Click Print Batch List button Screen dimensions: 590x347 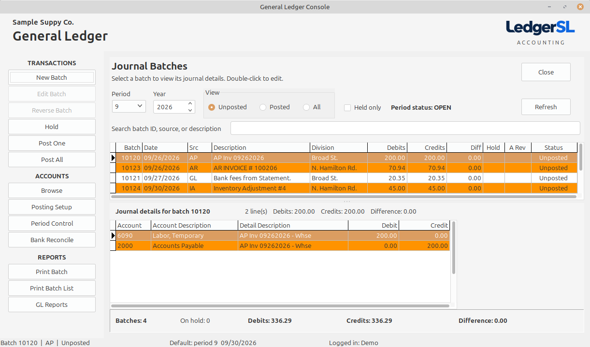click(52, 288)
